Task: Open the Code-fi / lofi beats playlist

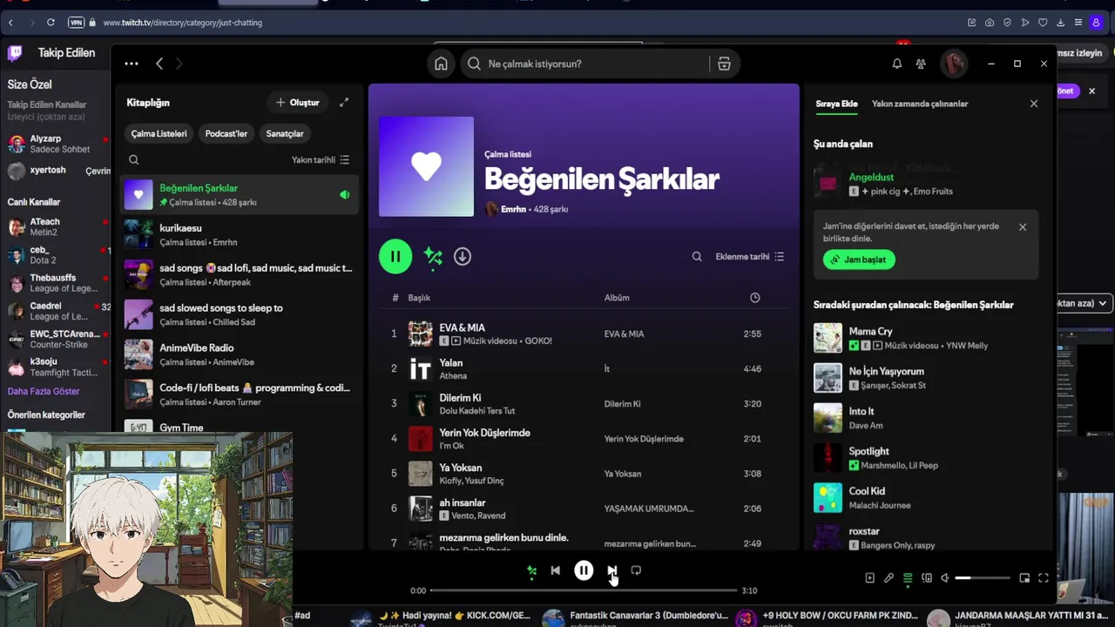Action: pos(240,395)
